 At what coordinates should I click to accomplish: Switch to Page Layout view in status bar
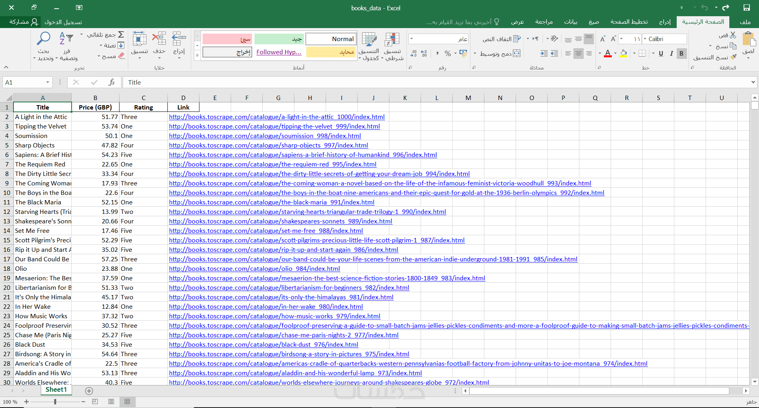[111, 402]
